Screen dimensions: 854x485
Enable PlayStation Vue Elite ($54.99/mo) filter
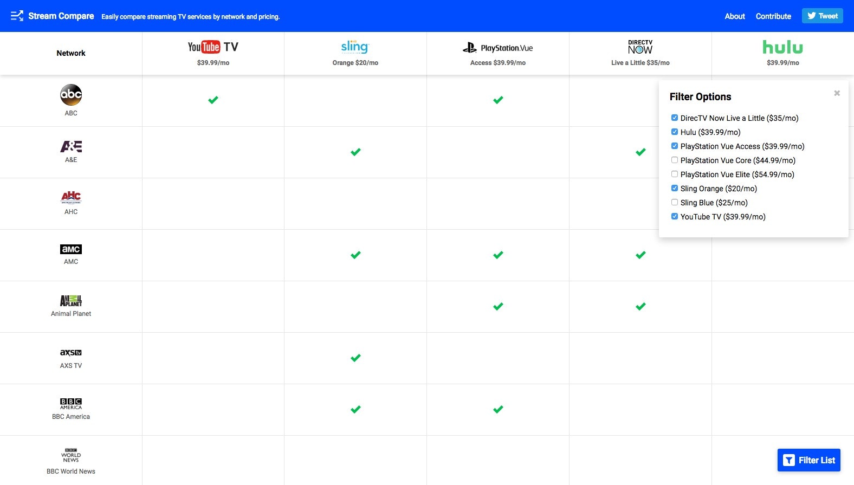pyautogui.click(x=675, y=174)
